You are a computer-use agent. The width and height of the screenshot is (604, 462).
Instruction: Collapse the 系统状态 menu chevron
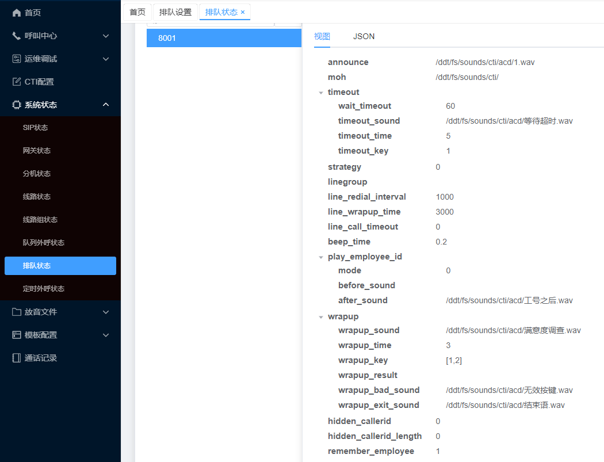[x=106, y=105]
